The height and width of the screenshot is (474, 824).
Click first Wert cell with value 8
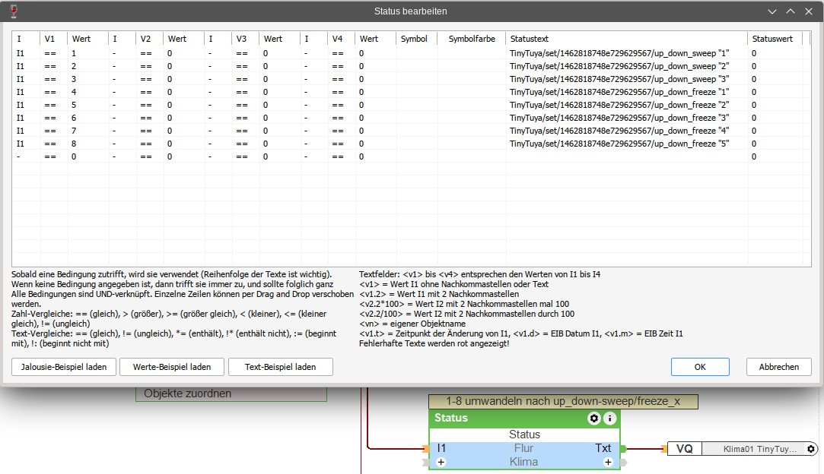[x=87, y=144]
